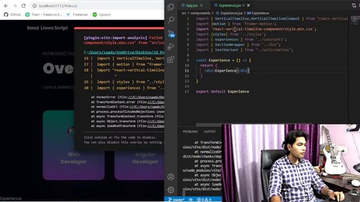Click the style.min.css import on line 3
The width and height of the screenshot is (360, 202).
tap(256, 29)
